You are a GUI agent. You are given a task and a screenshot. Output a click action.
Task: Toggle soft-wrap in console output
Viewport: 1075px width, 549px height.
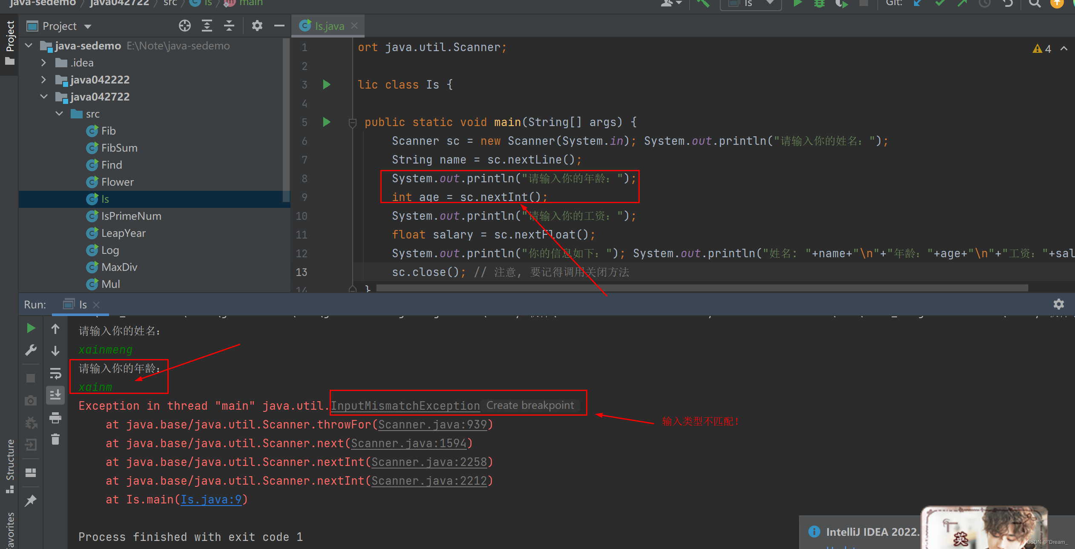[x=55, y=374]
